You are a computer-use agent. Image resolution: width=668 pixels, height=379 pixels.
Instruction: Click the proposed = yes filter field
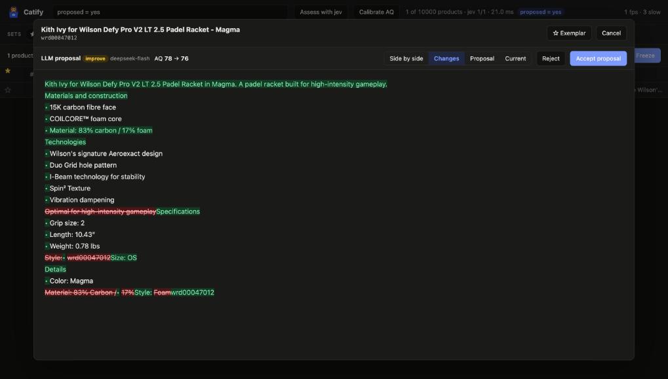170,12
